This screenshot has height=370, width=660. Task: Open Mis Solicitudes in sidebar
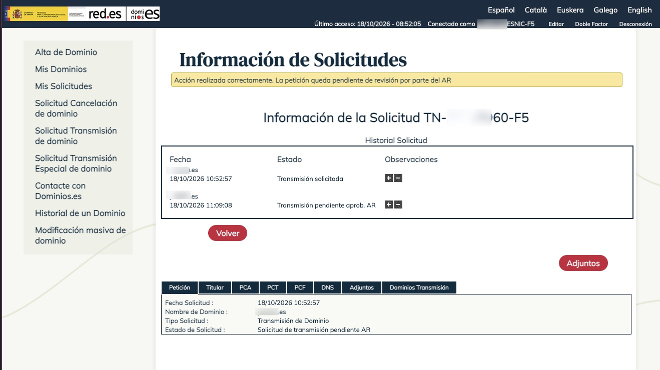tap(64, 86)
